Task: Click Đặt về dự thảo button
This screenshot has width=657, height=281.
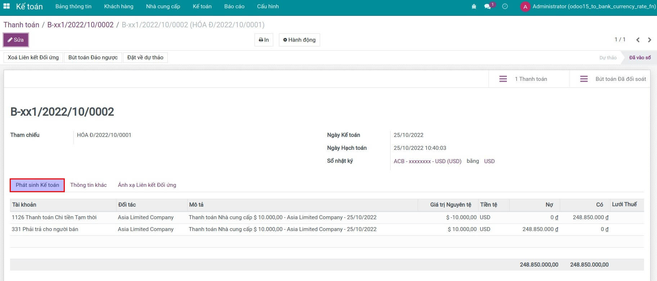Action: [145, 57]
